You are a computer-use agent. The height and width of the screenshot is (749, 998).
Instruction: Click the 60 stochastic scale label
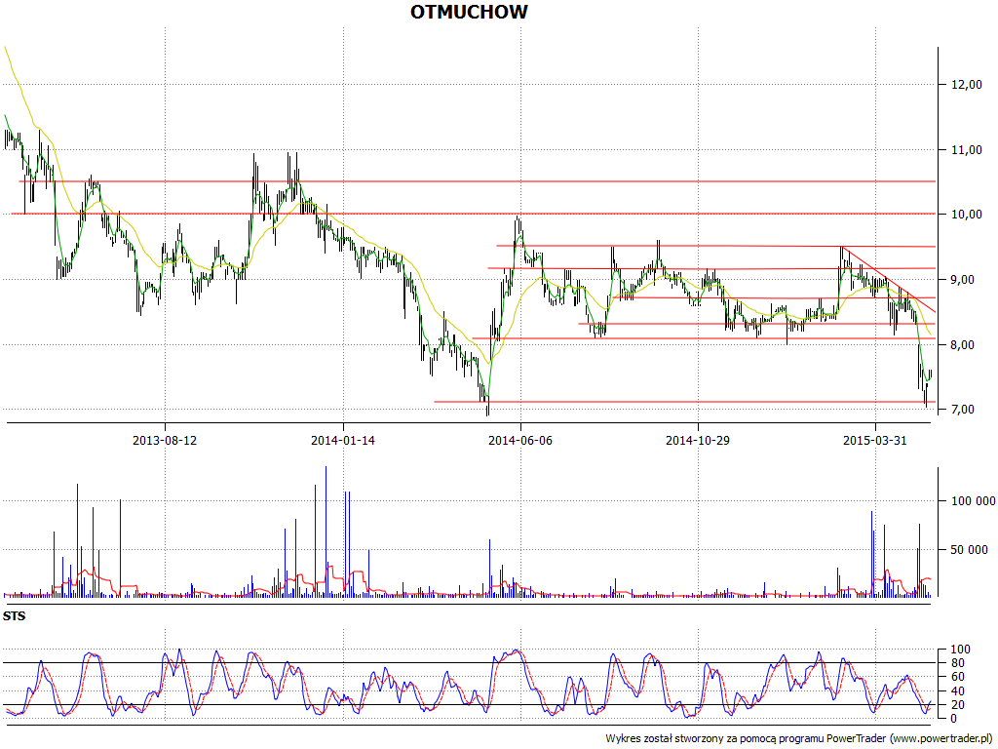[x=957, y=677]
